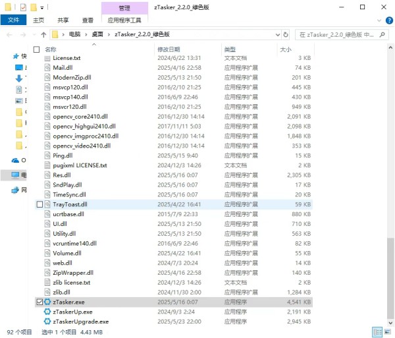Image resolution: width=395 pixels, height=338 pixels.
Task: Open the 应用程序工具 ribbon tab
Action: pos(124,20)
